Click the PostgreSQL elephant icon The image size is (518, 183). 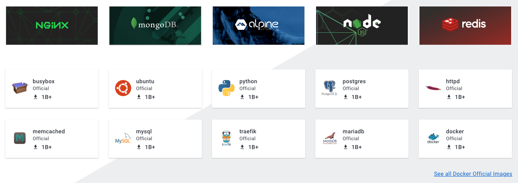pos(329,88)
